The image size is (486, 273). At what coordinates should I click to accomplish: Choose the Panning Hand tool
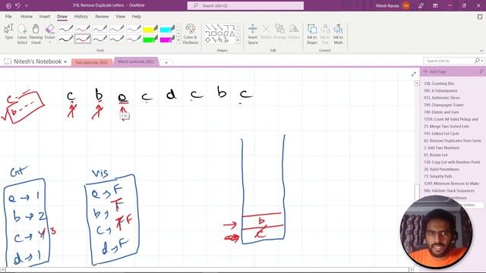coord(36,34)
